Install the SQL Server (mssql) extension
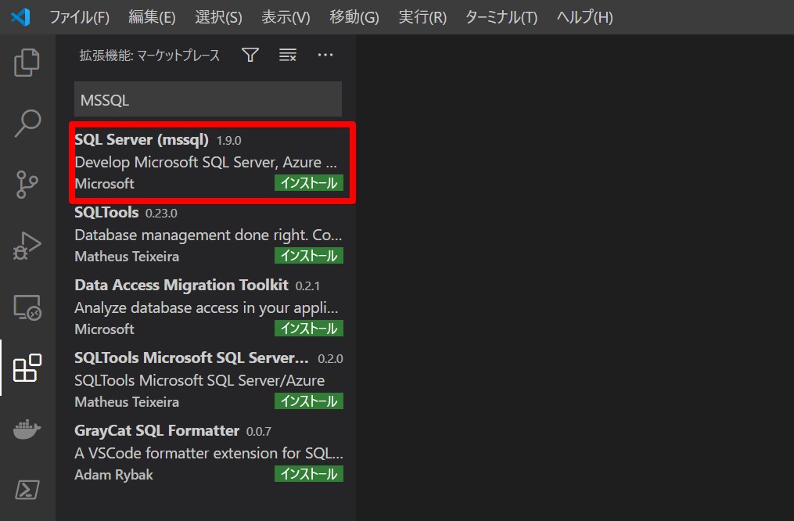Screen dimensions: 794x521 309,183
